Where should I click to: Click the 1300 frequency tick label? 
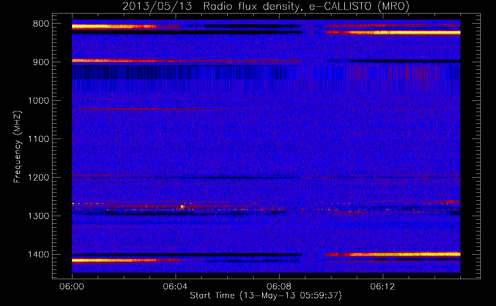pos(38,216)
